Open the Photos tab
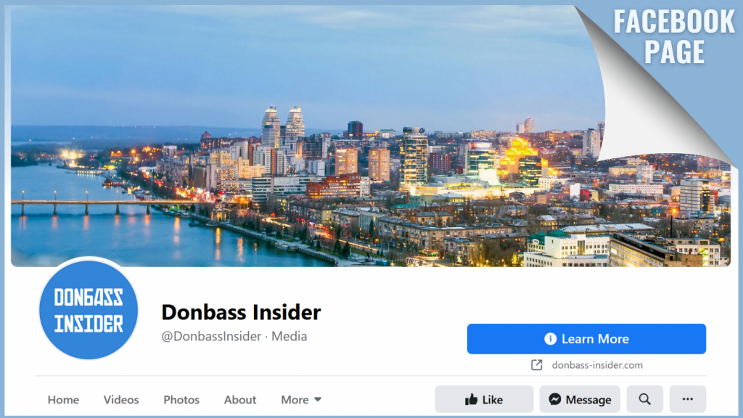This screenshot has width=743, height=418. pos(181,400)
